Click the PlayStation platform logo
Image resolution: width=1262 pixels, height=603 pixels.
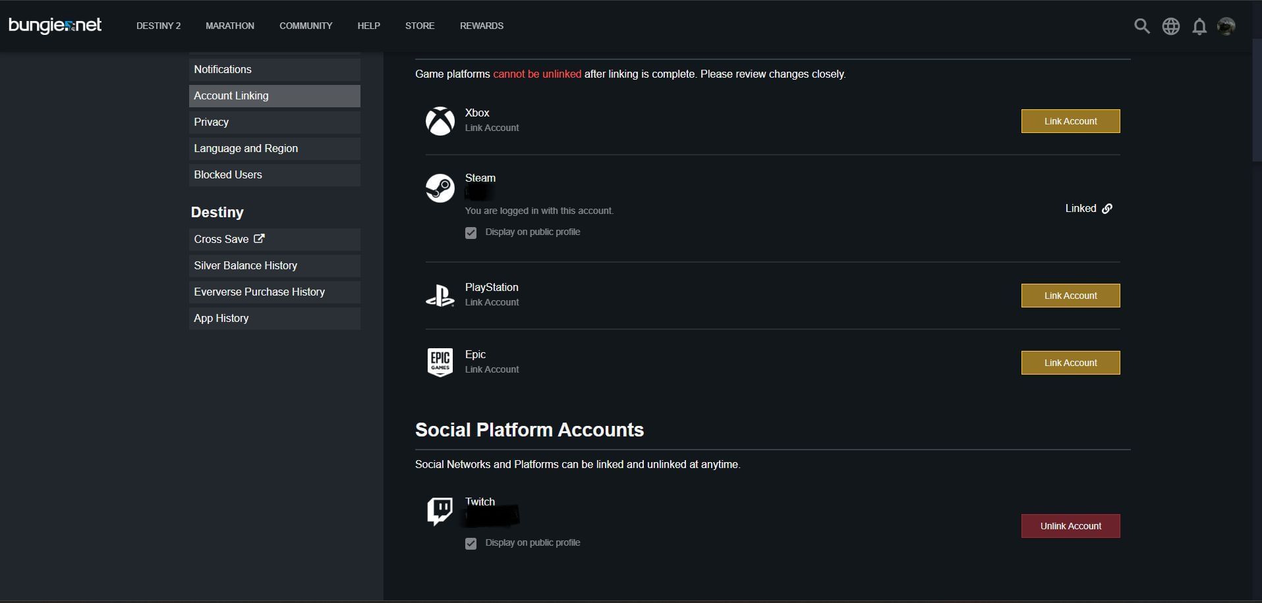[440, 296]
